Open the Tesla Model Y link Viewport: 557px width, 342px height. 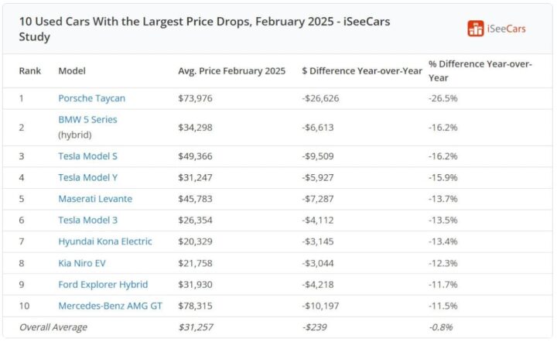point(87,178)
